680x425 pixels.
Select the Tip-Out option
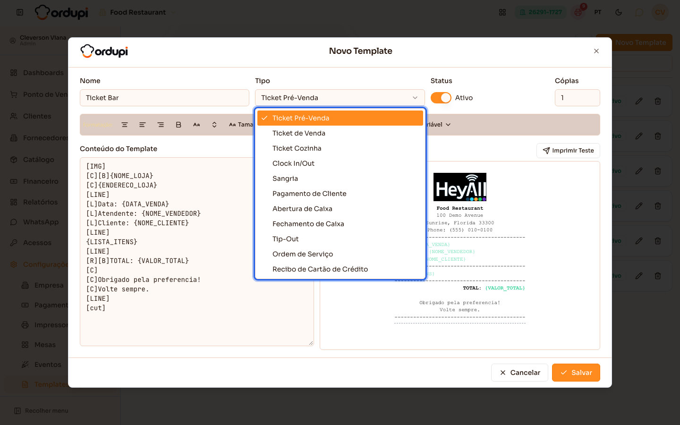pos(340,239)
